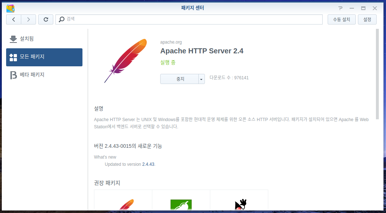
Task: Click the 설명 section heading
Action: point(99,108)
